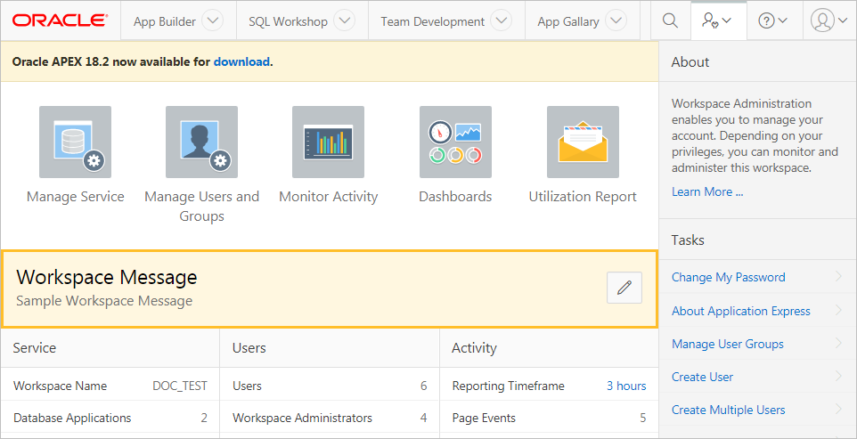Screen dimensions: 857x439
Task: Click the 3 hours reporting timeframe value
Action: pos(626,386)
